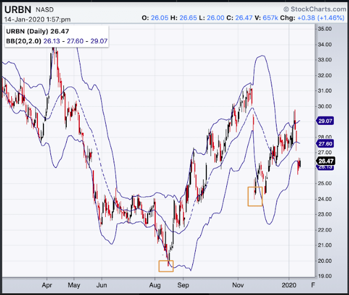Click the 27.60 middle band price tag on axis

pyautogui.click(x=325, y=144)
